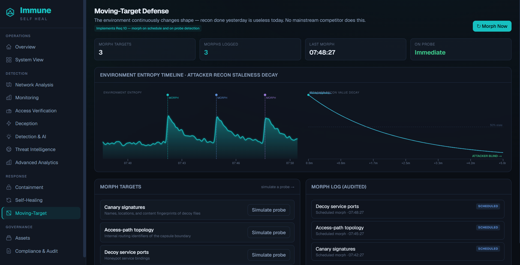The width and height of the screenshot is (520, 265).
Task: Click the Deception lightning icon
Action: coord(9,124)
